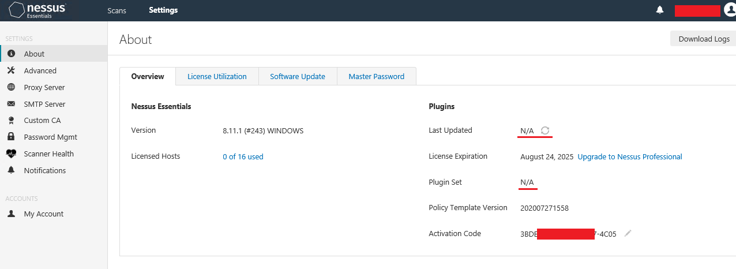Click the My Account person icon
The width and height of the screenshot is (736, 269).
[x=11, y=214]
